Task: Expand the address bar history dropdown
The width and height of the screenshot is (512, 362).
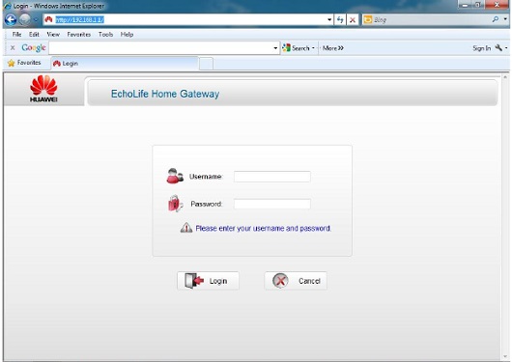Action: point(329,20)
